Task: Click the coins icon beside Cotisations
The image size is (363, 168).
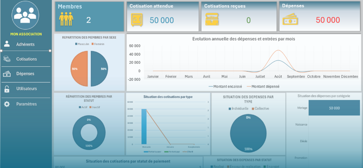Action: (7, 59)
